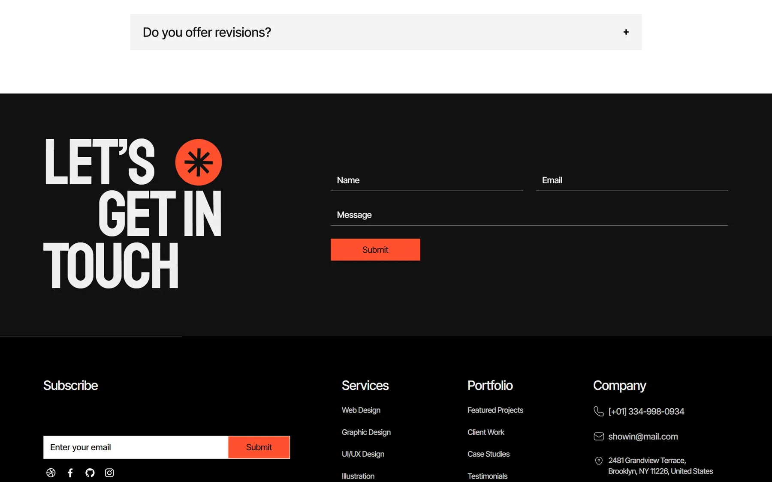This screenshot has height=482, width=772.
Task: Open the 2481 Grandview Terrace address
Action: 660,466
